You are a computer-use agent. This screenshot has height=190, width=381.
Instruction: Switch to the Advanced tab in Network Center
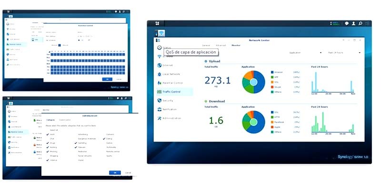click(221, 45)
